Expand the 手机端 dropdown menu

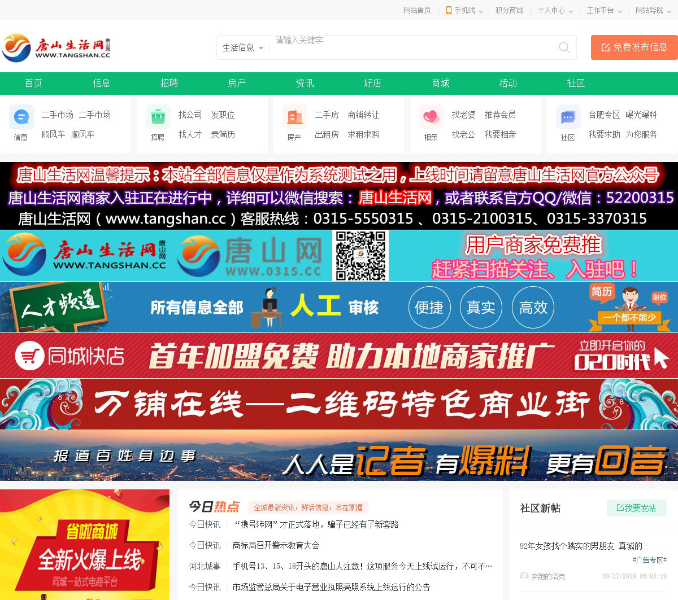point(464,10)
